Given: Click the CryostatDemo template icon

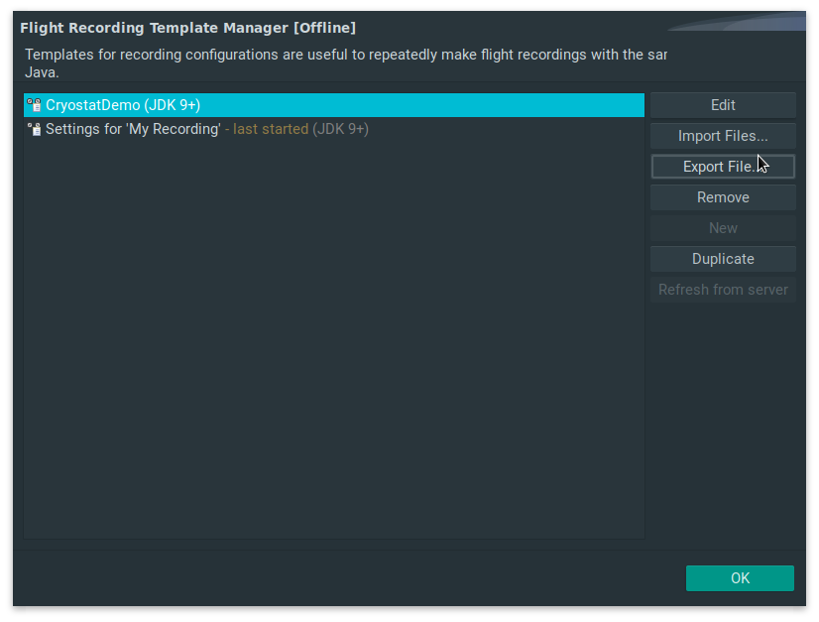Looking at the screenshot, I should tap(34, 105).
